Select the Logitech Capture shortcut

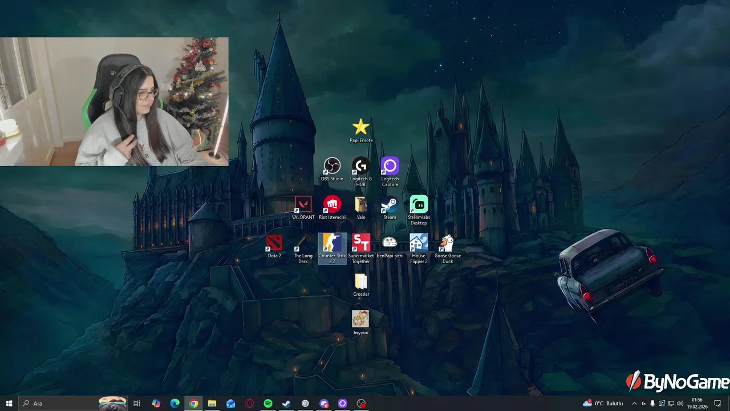point(390,172)
